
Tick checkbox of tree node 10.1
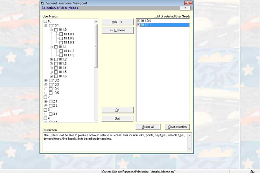coord(51,26)
